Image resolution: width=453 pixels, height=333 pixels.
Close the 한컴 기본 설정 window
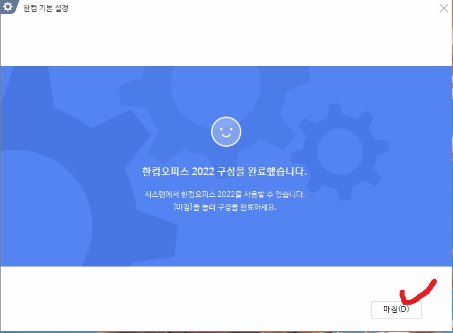tap(444, 8)
